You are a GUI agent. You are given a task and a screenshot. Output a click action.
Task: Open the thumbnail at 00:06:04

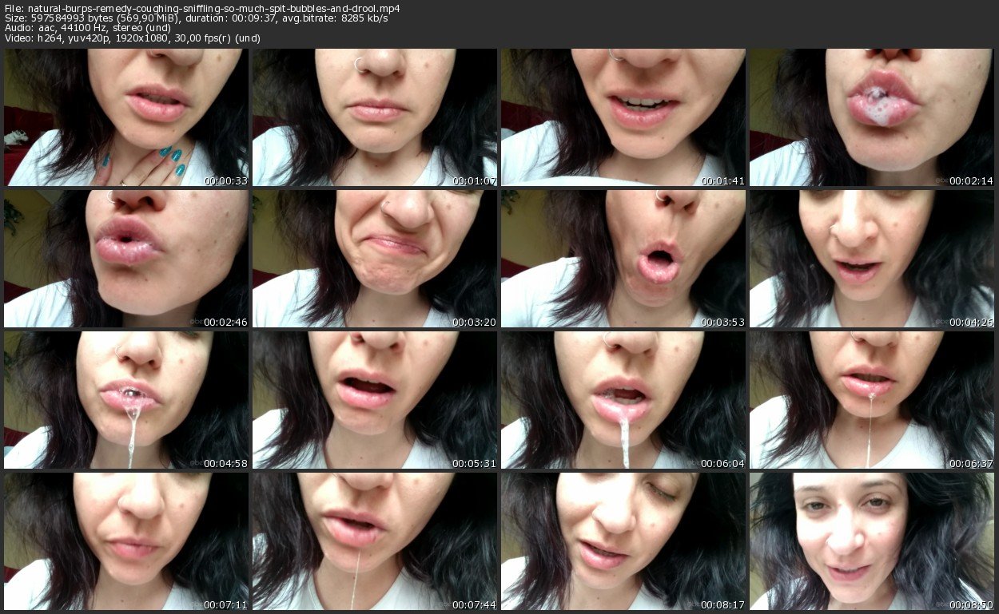tap(623, 400)
